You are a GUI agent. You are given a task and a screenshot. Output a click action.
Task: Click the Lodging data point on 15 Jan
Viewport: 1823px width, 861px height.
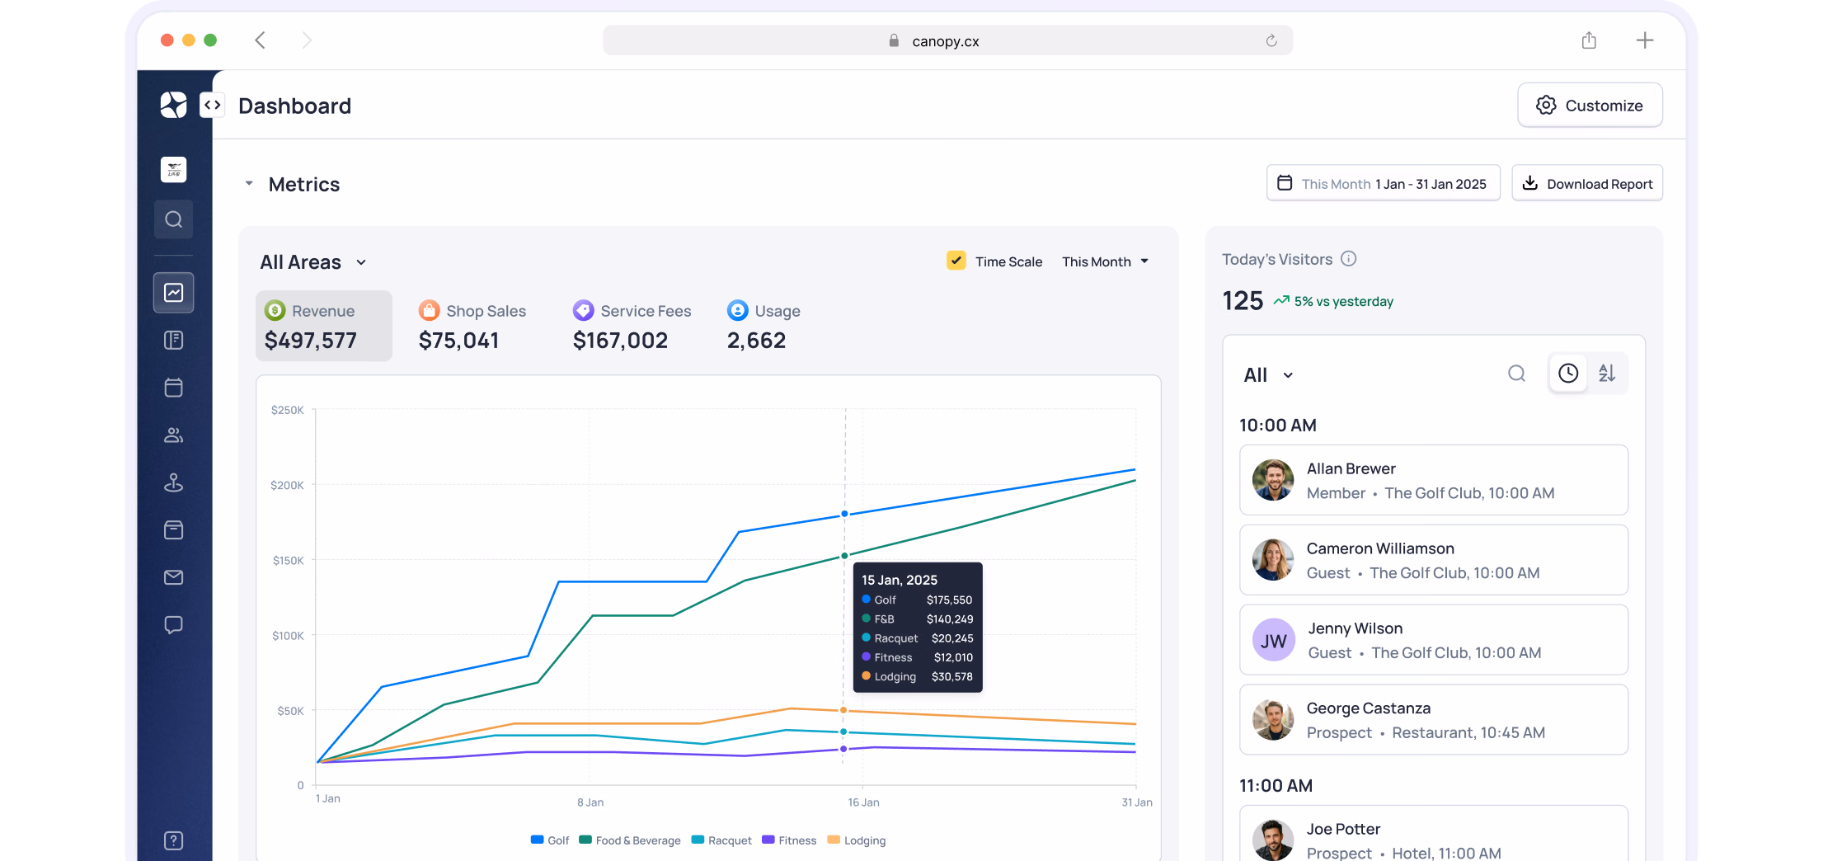[843, 710]
